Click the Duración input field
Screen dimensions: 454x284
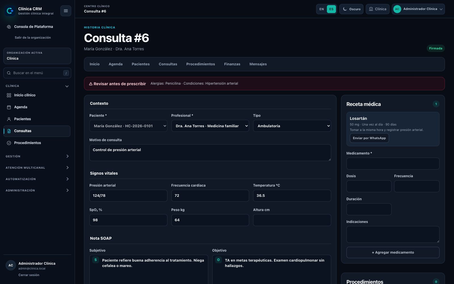point(369,209)
